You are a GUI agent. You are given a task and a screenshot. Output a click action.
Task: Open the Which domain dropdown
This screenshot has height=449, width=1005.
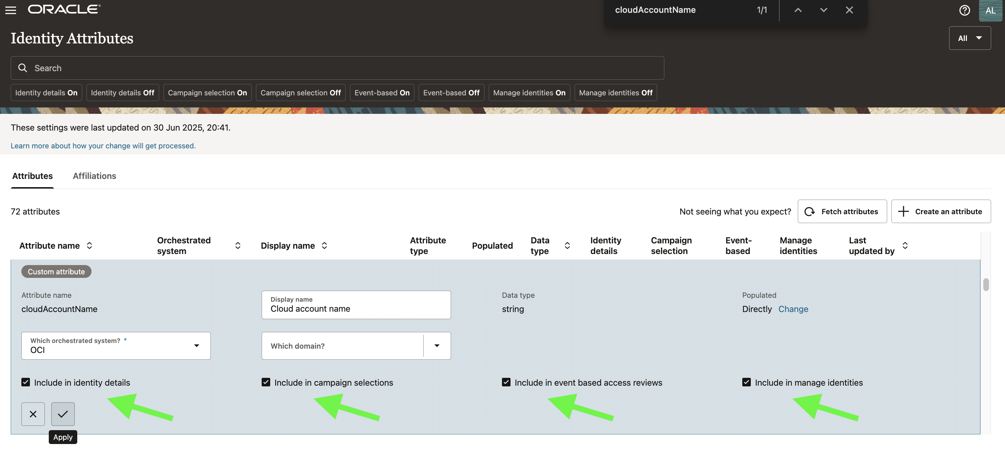[437, 346]
